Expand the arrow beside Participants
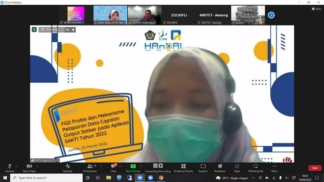 (101, 166)
